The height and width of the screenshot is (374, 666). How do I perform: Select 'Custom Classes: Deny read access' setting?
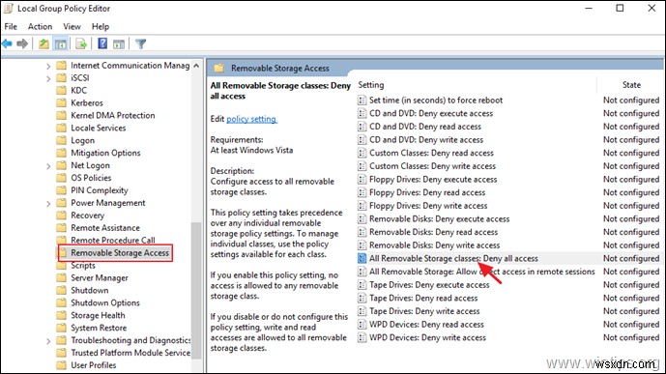coord(431,153)
